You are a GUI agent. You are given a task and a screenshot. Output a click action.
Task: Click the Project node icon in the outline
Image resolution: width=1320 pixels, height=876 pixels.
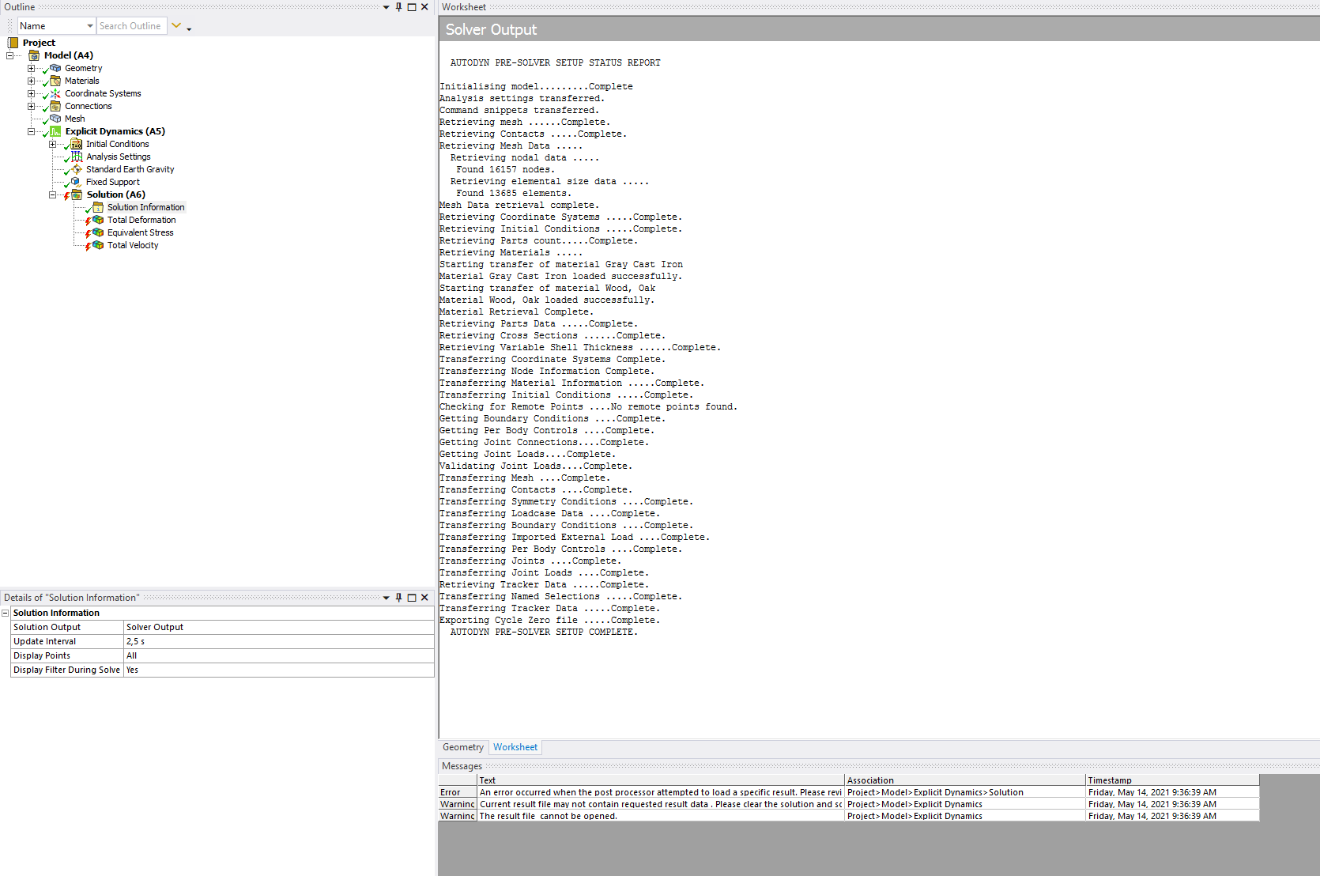[13, 43]
